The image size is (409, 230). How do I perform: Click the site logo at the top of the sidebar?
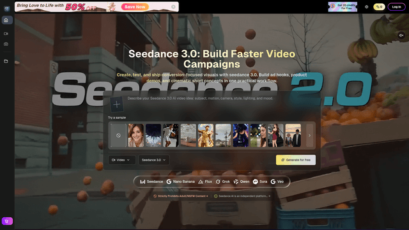tap(7, 8)
